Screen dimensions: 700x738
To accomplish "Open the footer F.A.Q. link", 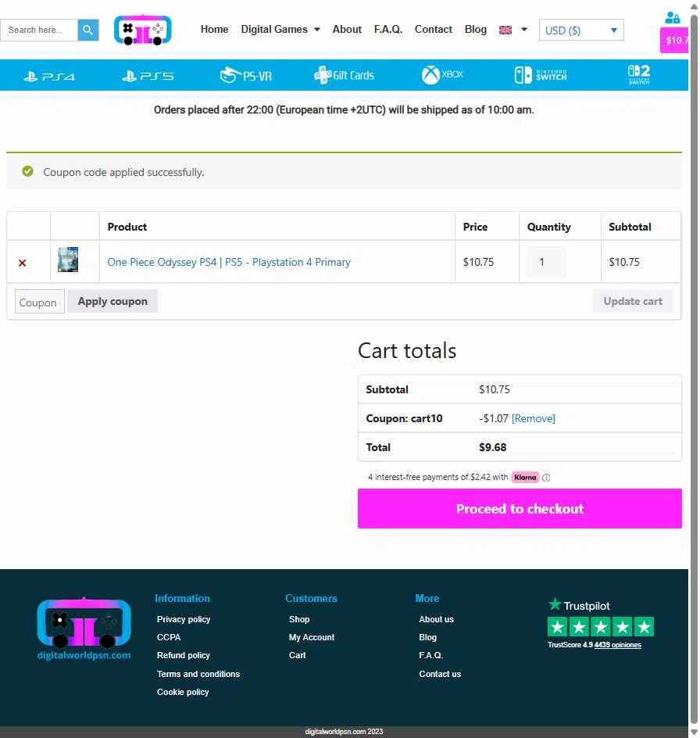I will coord(431,655).
